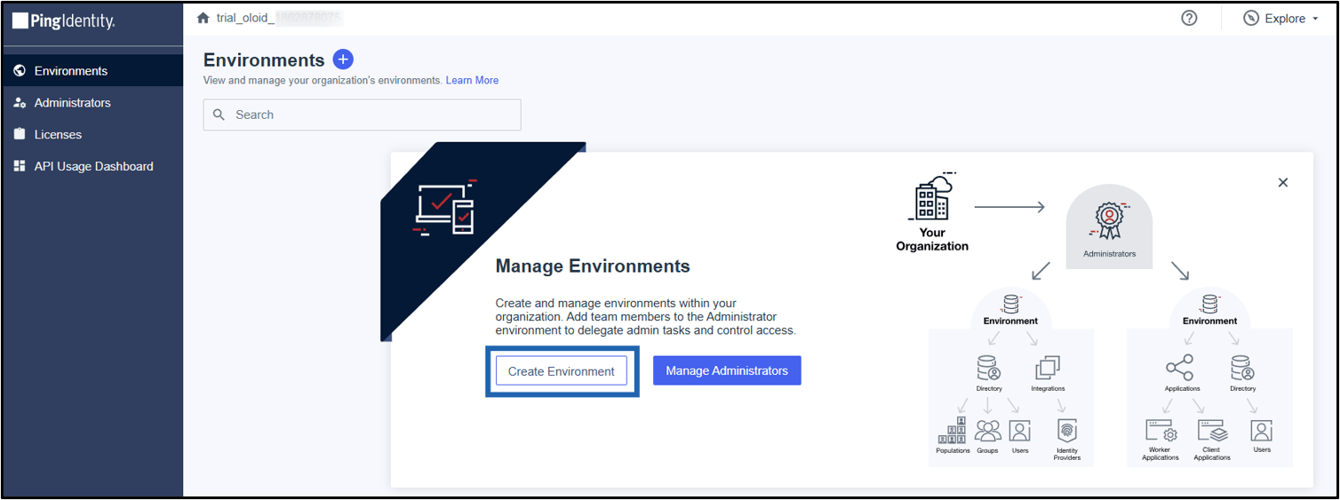Image resolution: width=1340 pixels, height=500 pixels.
Task: Focus the Search environments field
Action: pos(362,115)
